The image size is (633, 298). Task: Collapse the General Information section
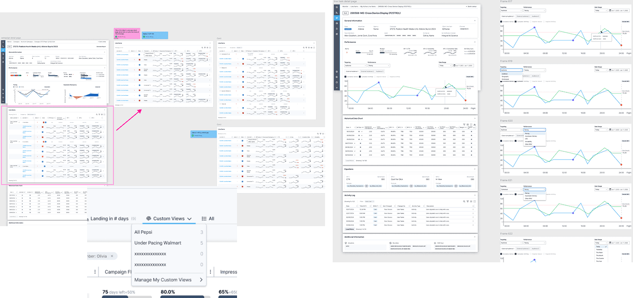(x=475, y=20)
